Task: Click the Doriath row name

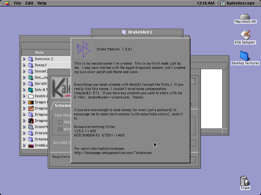Action: coord(41,84)
